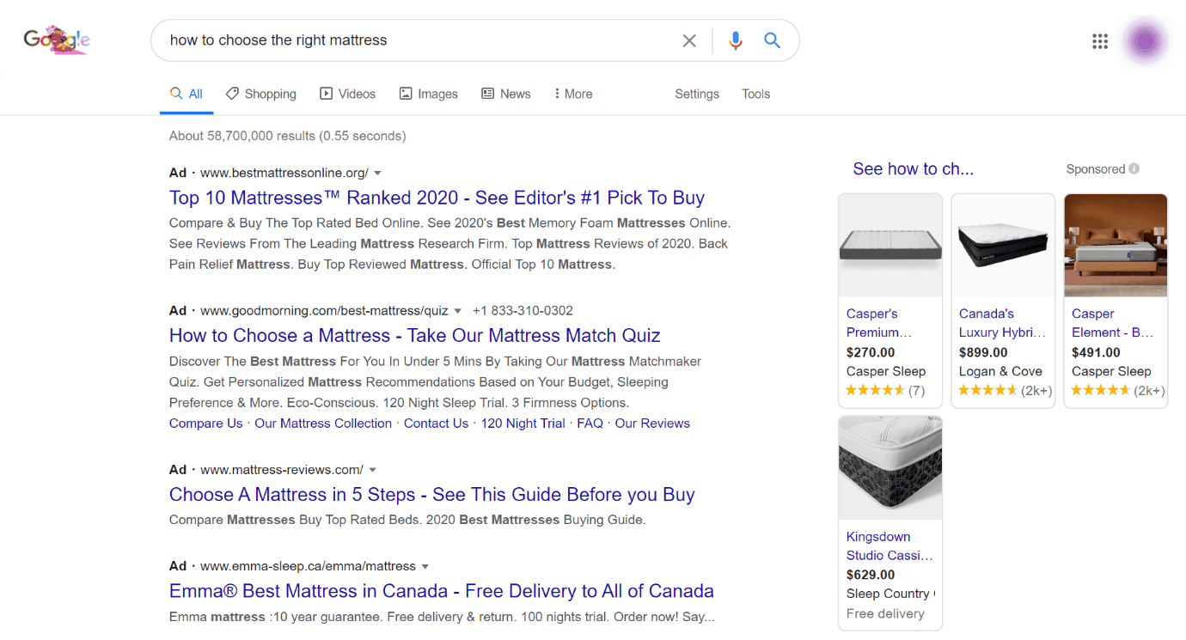Clear the search query with X icon
The width and height of the screenshot is (1186, 640).
tap(689, 40)
